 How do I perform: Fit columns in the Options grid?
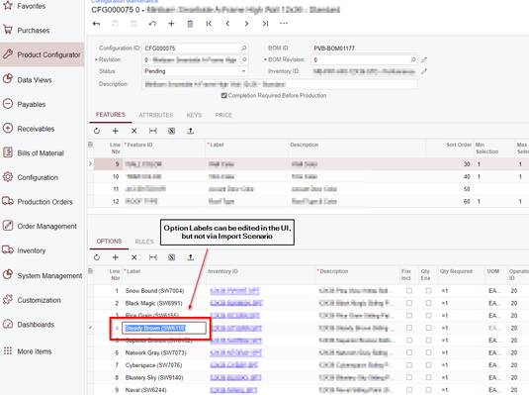click(153, 257)
